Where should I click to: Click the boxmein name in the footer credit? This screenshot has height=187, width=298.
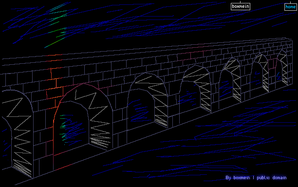click(x=242, y=178)
